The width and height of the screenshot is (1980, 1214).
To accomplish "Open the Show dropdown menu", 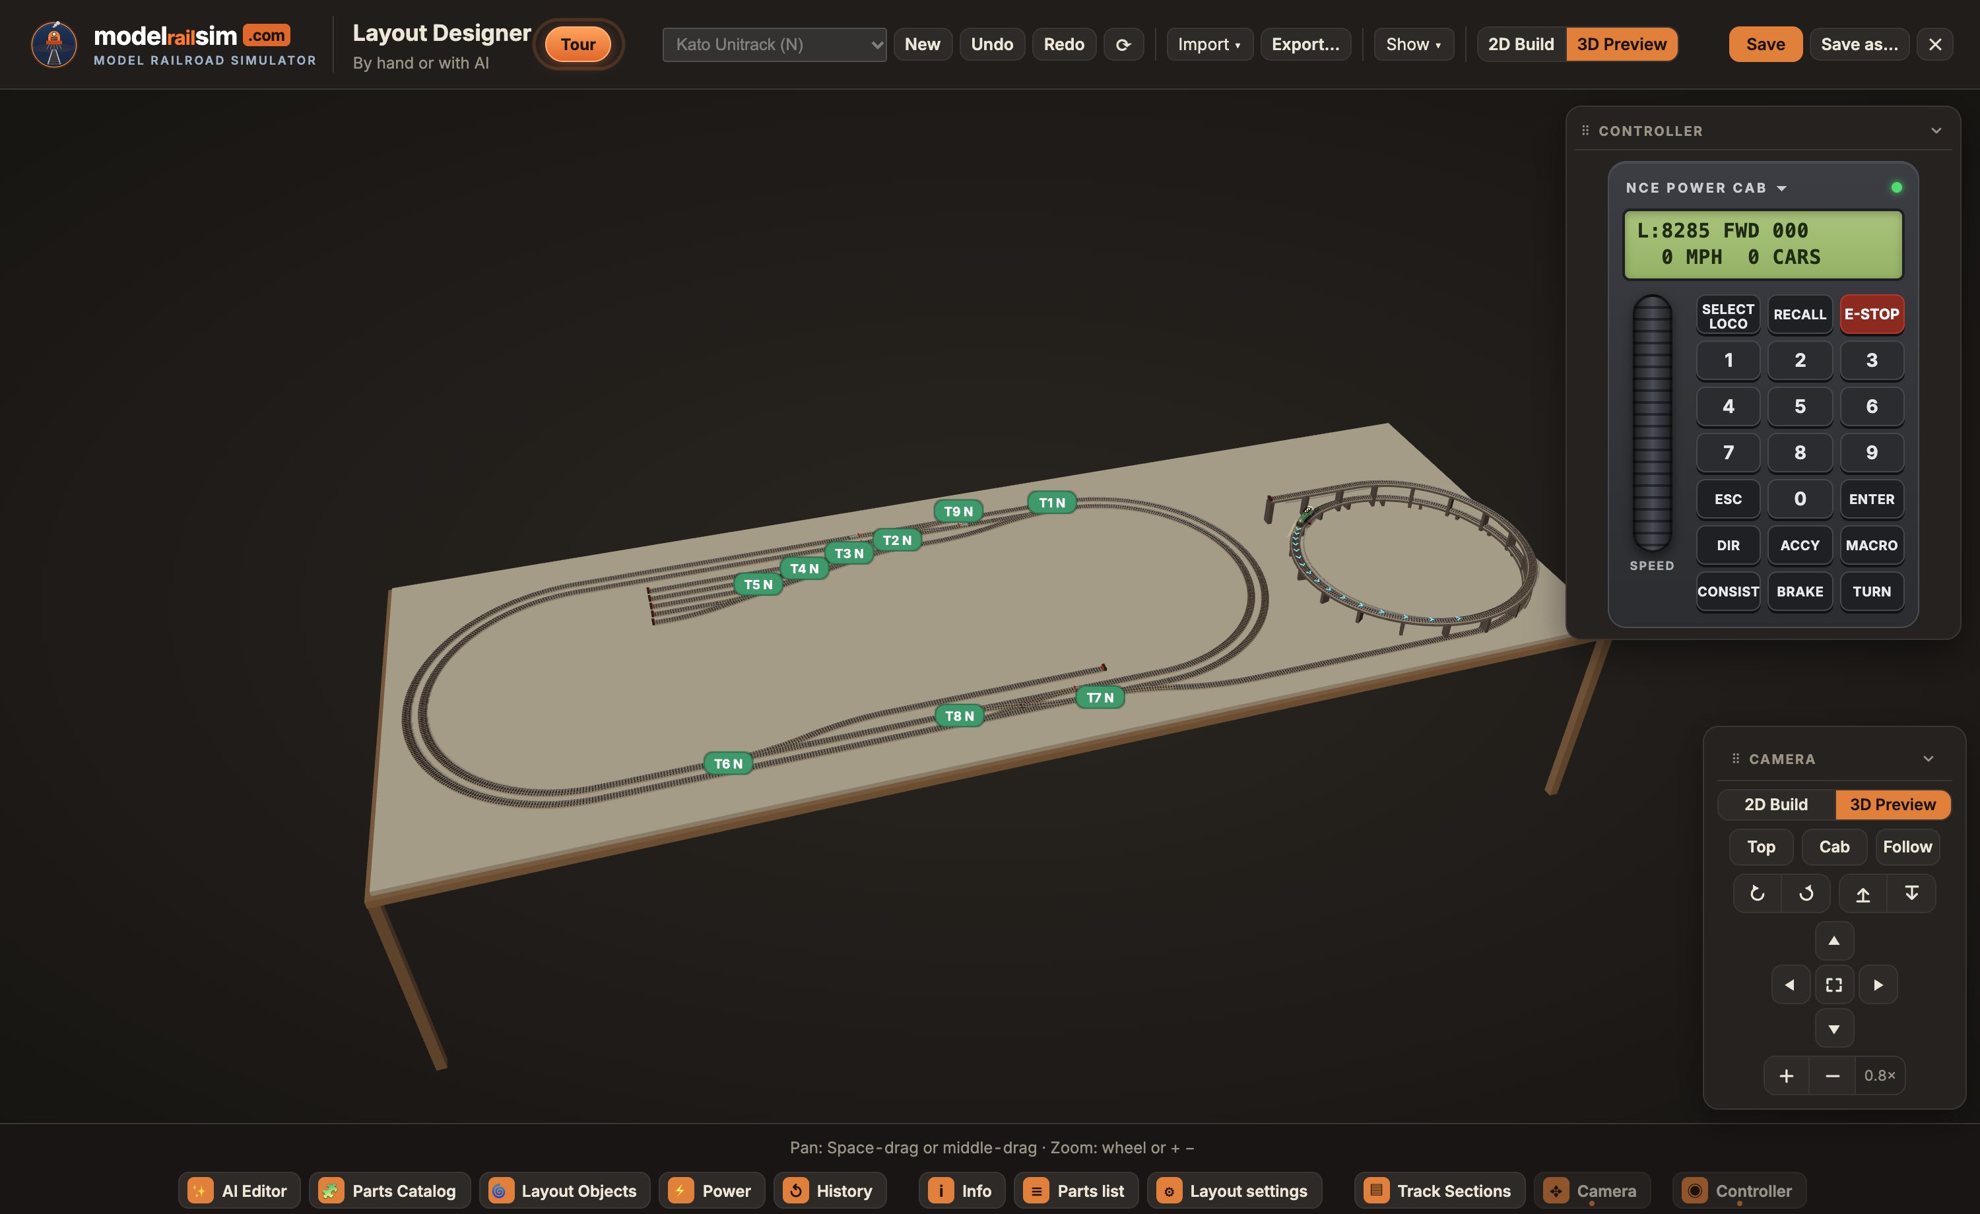I will pos(1414,44).
